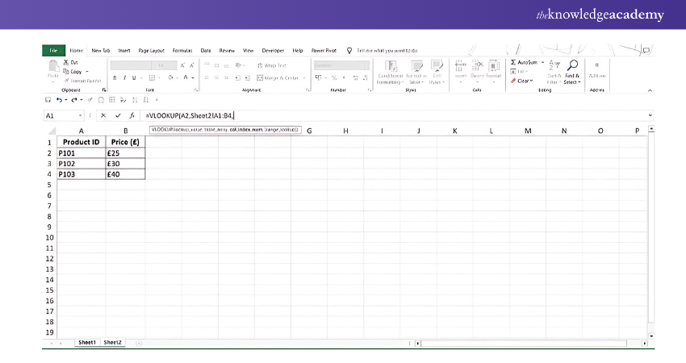Cancel the formula entry with the X icon
Viewport: 686px width, 363px height.
point(103,115)
